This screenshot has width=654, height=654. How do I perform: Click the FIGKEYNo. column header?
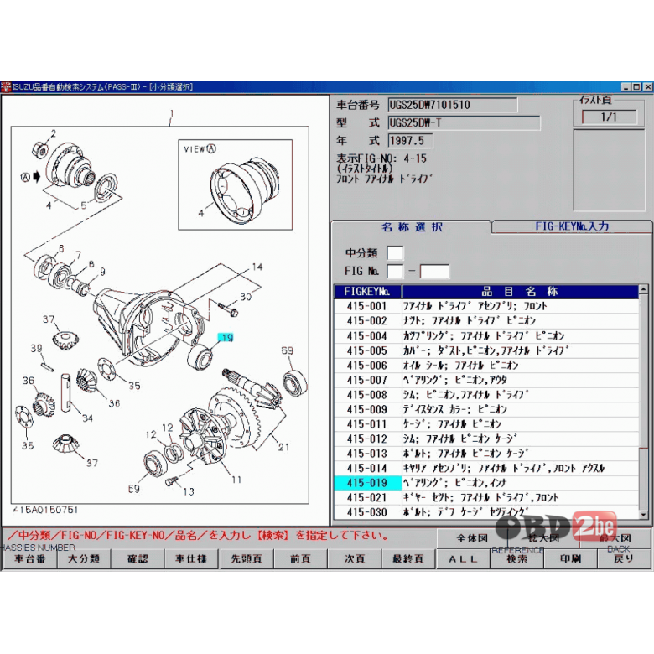pos(367,291)
